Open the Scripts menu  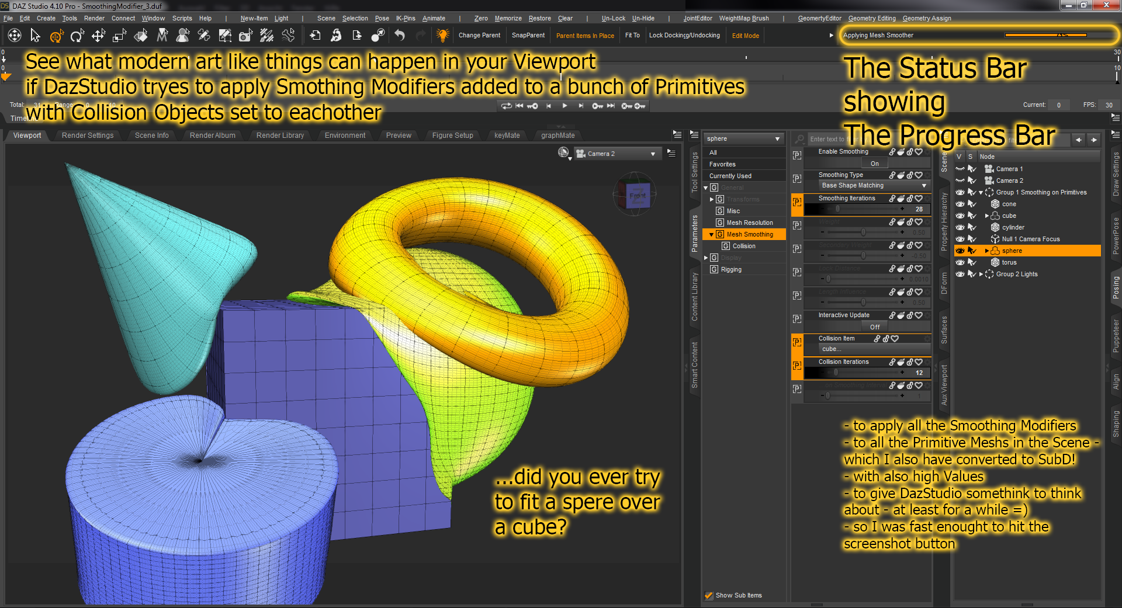click(182, 19)
